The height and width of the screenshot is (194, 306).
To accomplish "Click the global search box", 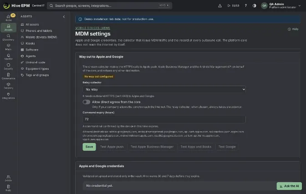I will tap(109, 5).
